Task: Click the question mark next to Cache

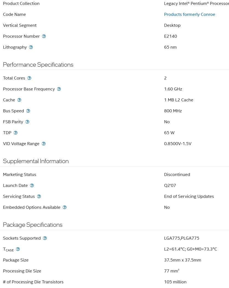Action: pyautogui.click(x=19, y=100)
